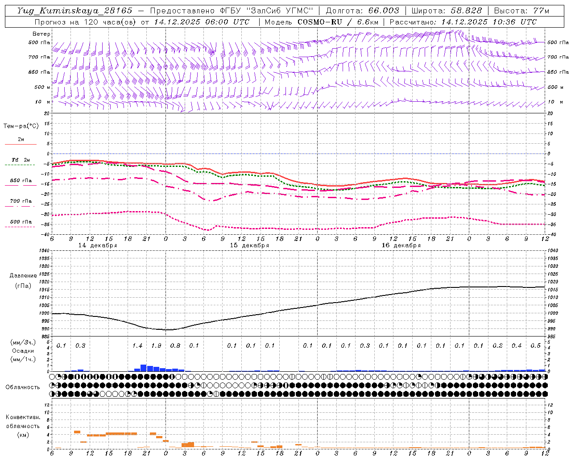
Task: Click the 16 декабря date label
Action: 401,245
